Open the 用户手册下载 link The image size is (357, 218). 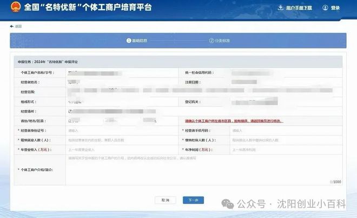click(x=299, y=8)
